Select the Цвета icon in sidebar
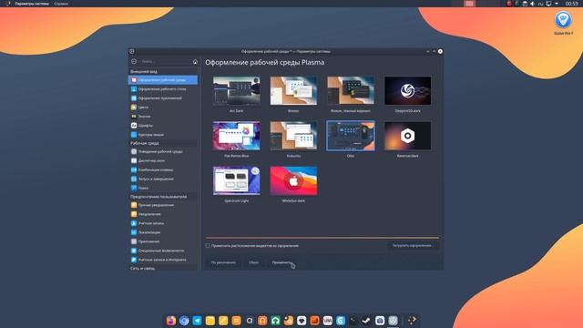Screen dimensions: 583x328 click(x=134, y=108)
